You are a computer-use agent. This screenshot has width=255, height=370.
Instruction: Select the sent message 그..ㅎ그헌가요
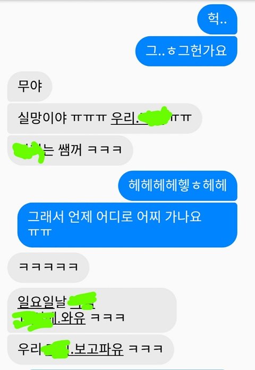tap(186, 51)
